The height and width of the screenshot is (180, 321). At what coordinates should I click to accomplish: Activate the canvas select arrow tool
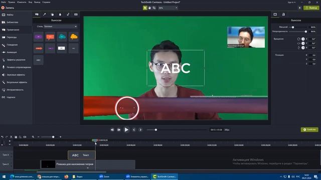(145, 8)
